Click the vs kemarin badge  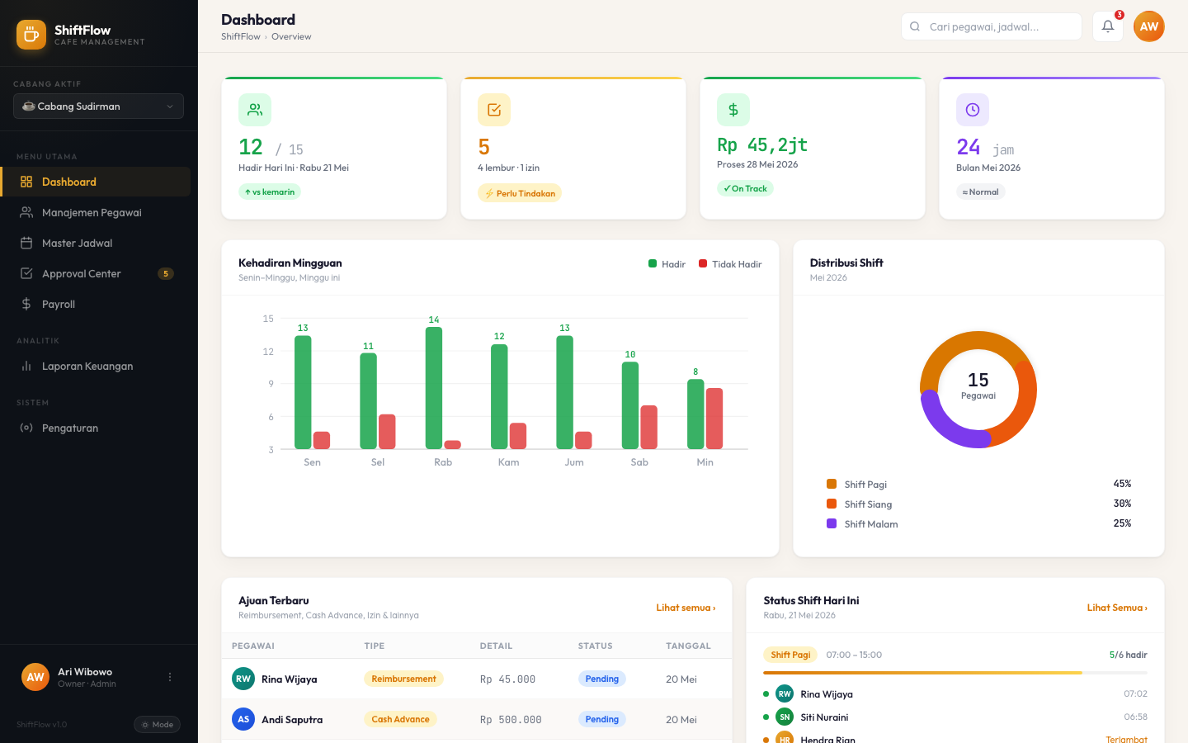270,192
